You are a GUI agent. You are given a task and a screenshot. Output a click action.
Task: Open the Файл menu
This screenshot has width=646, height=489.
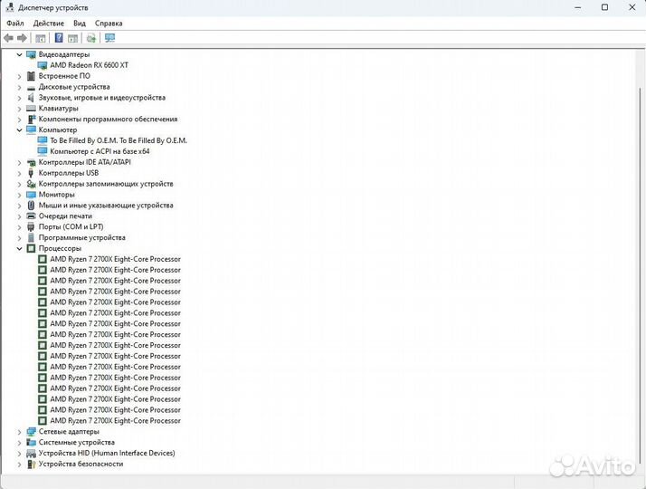tap(14, 23)
